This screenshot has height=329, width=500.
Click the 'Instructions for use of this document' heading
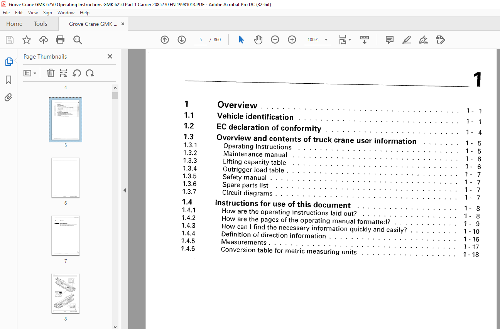click(283, 204)
